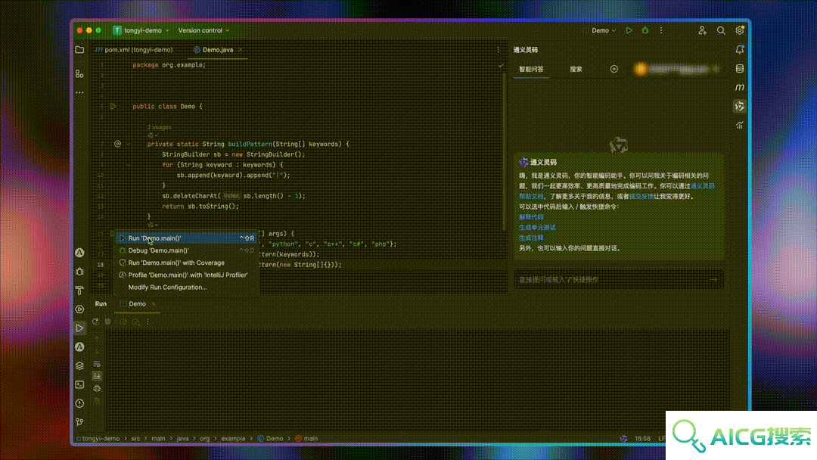Viewport: 817px width, 460px height.
Task: Collapse the for-loop fold arrow
Action: pos(129,165)
